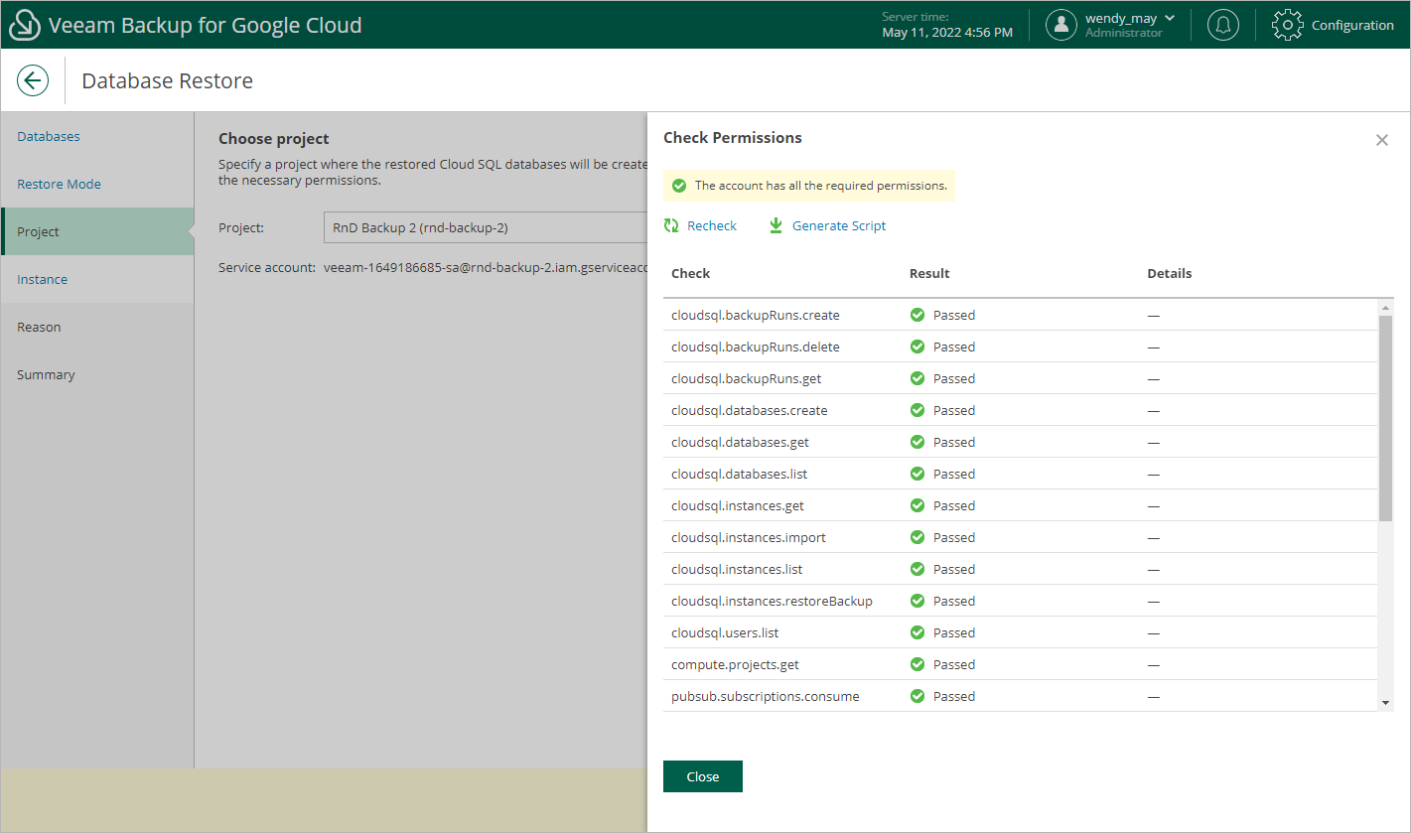This screenshot has width=1411, height=833.
Task: Select cloudsql.instances.get row text
Action: (x=738, y=505)
